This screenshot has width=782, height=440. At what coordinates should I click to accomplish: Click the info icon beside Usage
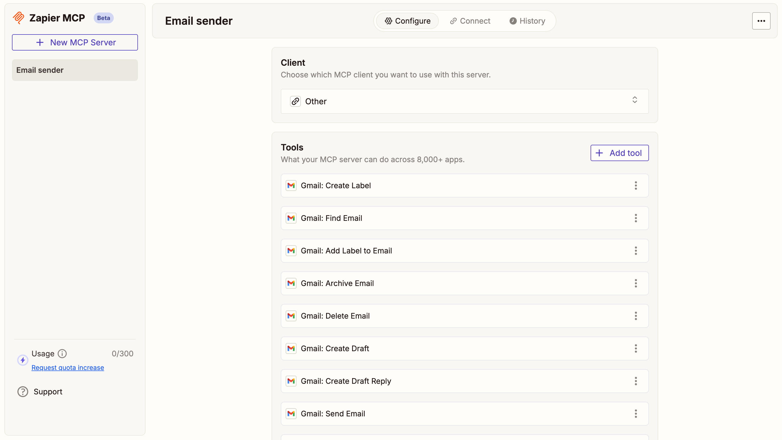click(62, 353)
